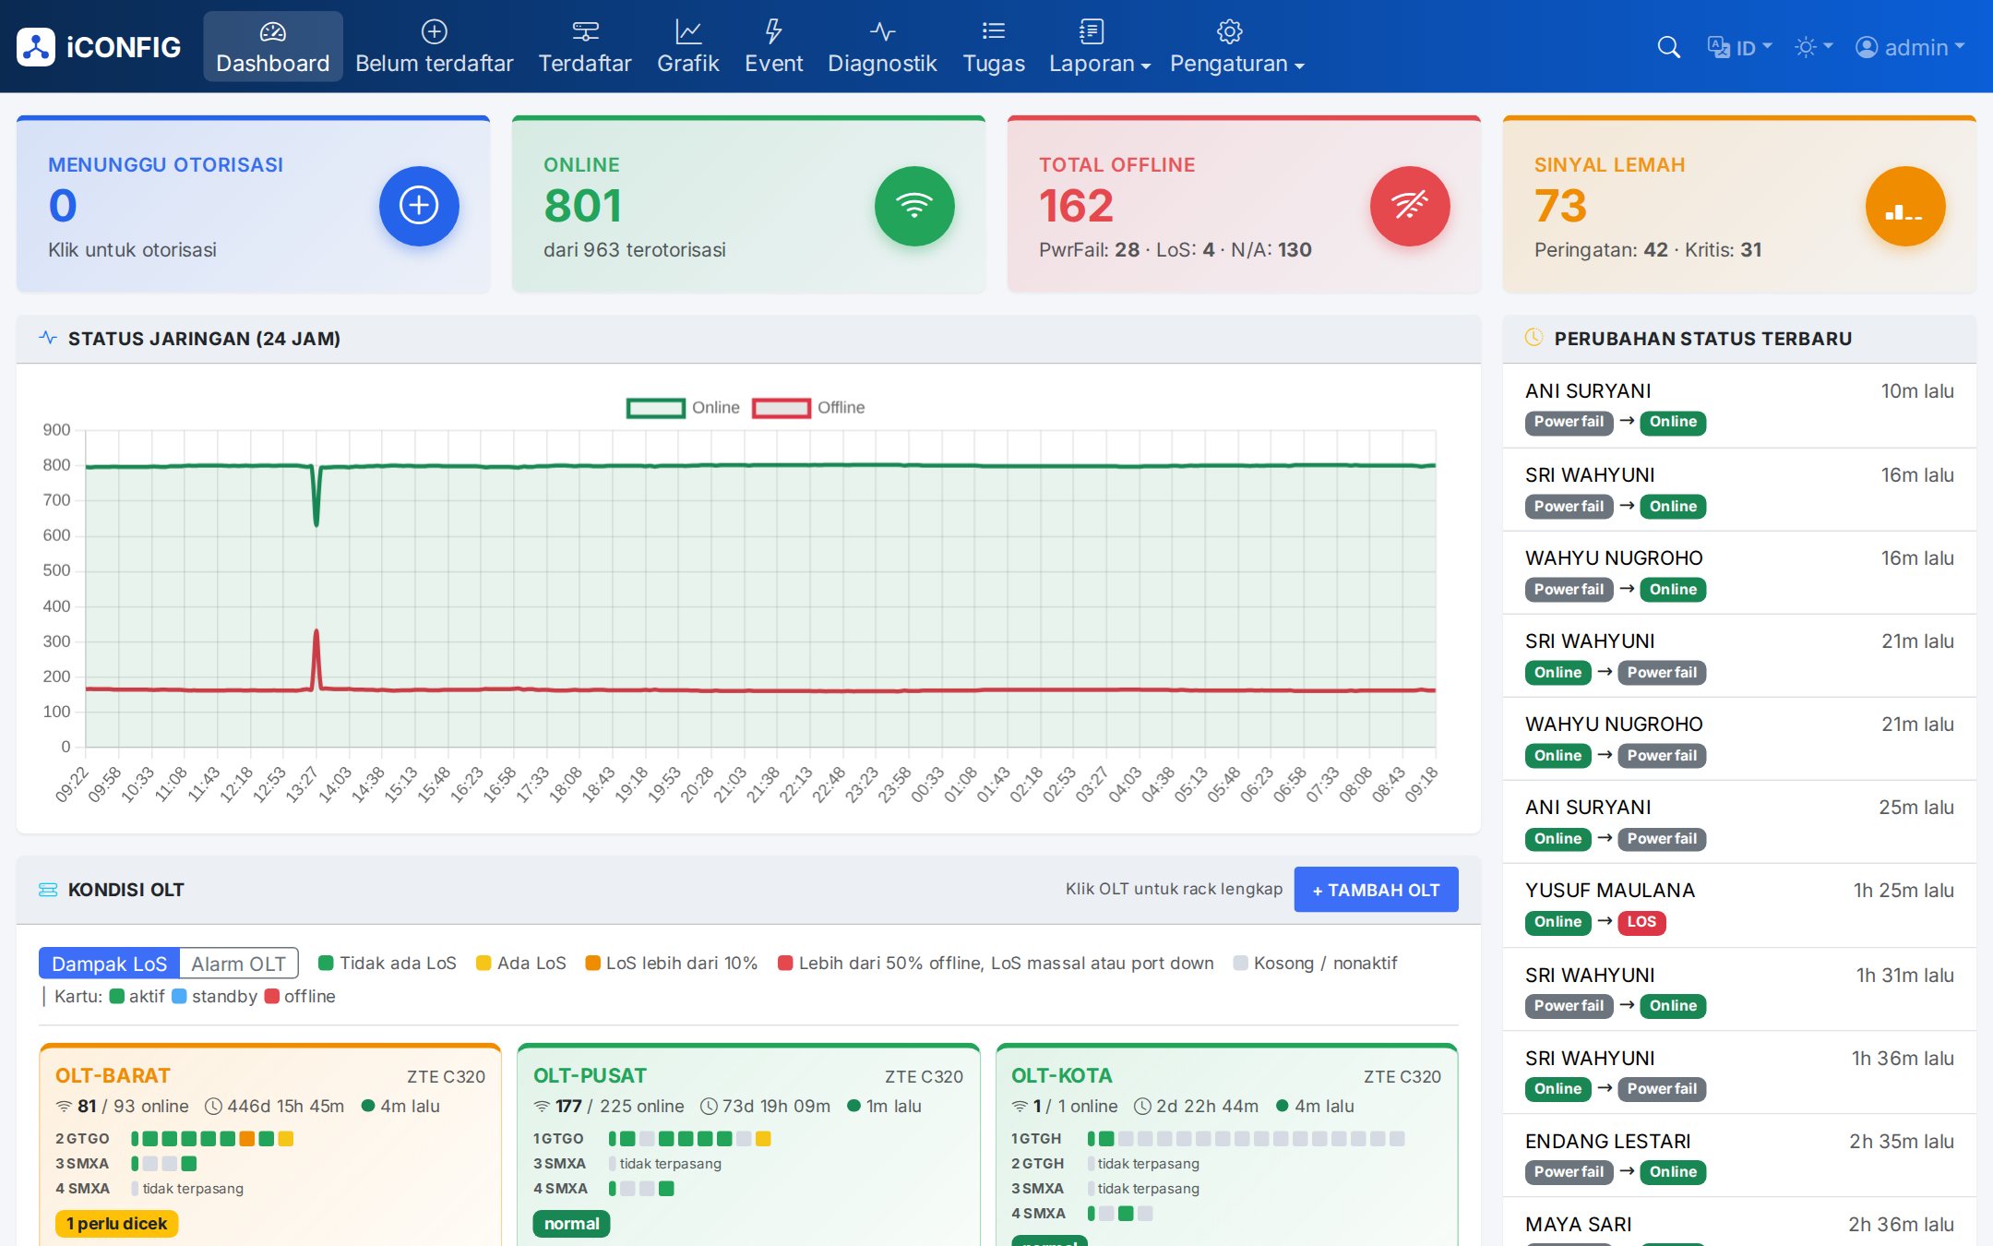Toggle Online series in chart legend
1993x1246 pixels.
(x=683, y=408)
